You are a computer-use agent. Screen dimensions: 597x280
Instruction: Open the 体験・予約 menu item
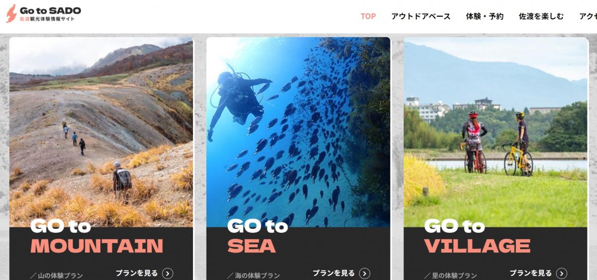point(485,16)
